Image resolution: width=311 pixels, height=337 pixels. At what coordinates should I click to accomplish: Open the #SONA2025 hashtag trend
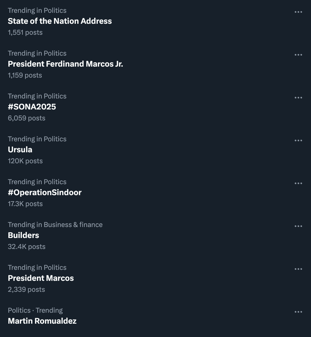click(x=32, y=107)
